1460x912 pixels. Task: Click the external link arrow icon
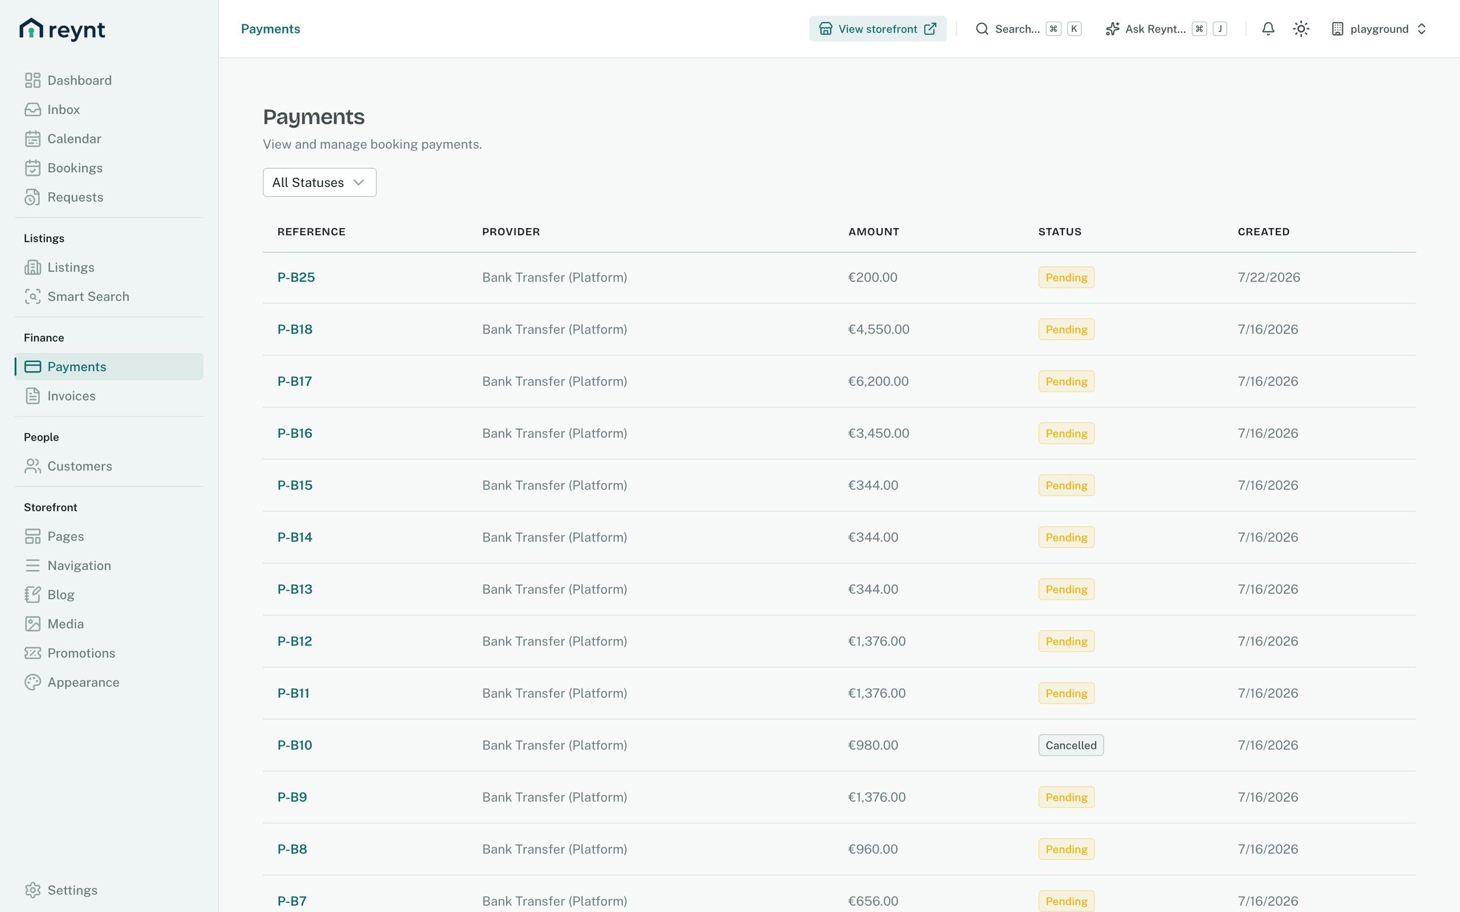[x=930, y=29]
